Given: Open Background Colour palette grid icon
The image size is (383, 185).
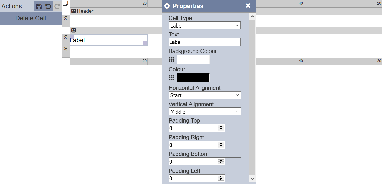Looking at the screenshot, I should tap(171, 60).
